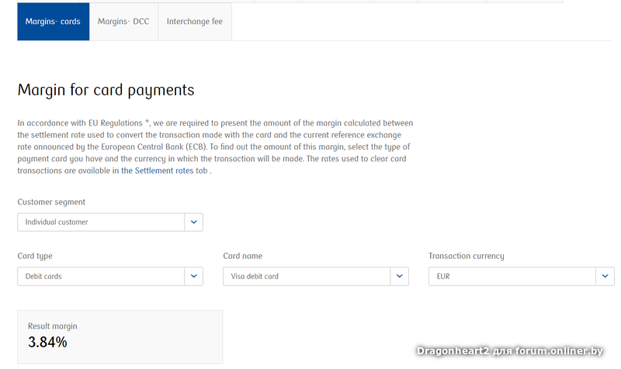The width and height of the screenshot is (621, 369).
Task: Open the Visa debit card dropdown field
Action: click(x=307, y=276)
